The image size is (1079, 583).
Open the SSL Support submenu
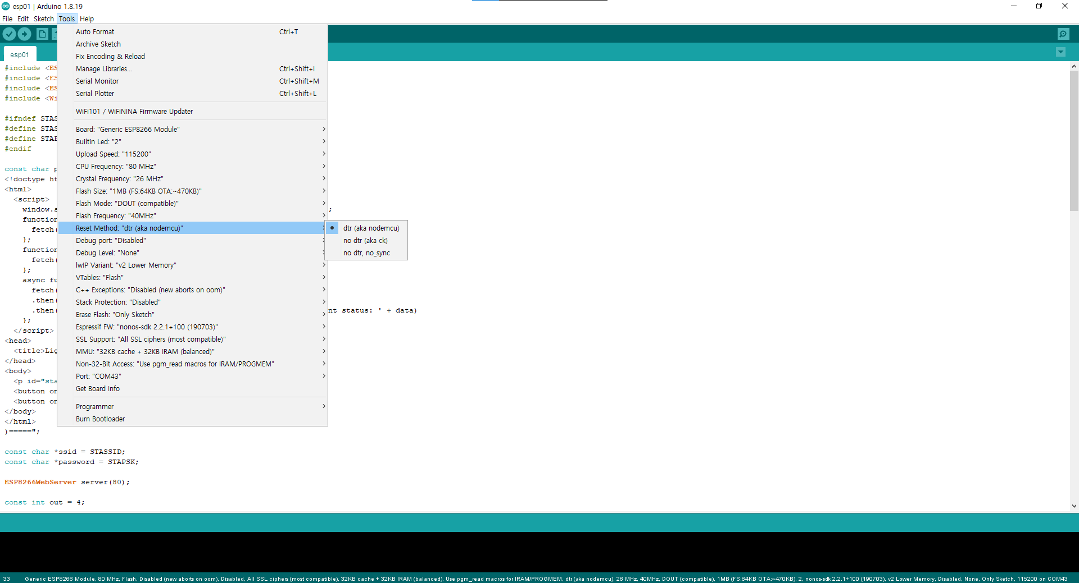192,339
